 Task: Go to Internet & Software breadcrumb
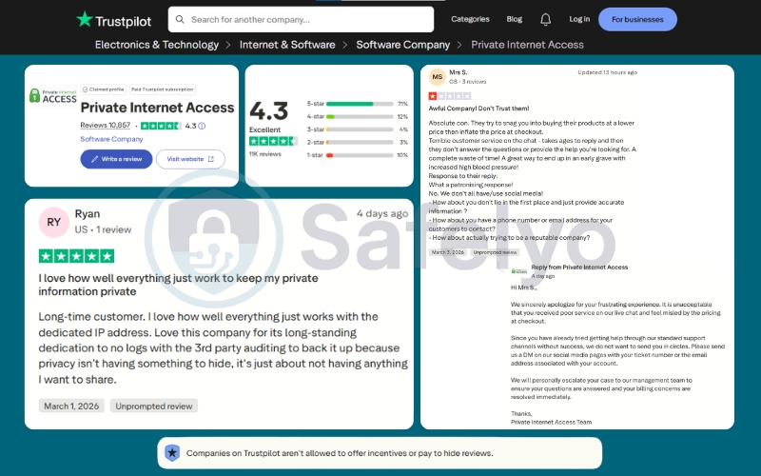tap(287, 45)
